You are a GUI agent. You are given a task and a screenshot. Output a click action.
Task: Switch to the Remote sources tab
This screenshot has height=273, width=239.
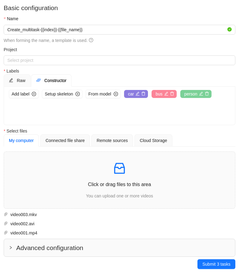click(112, 140)
